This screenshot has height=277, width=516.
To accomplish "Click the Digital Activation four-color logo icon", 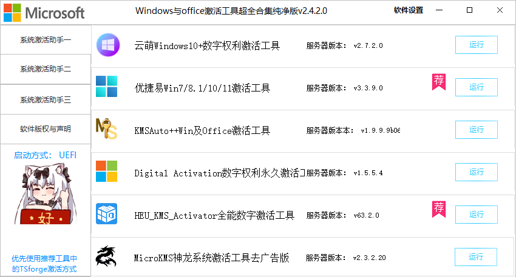I will (107, 172).
